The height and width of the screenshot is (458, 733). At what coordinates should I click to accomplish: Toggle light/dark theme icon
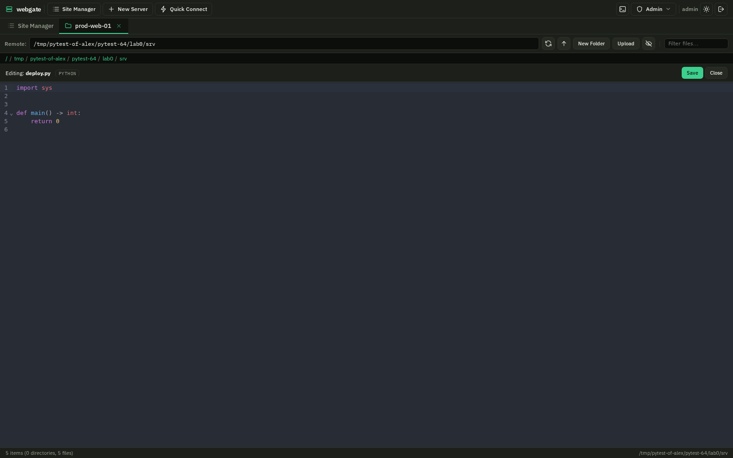[x=706, y=9]
